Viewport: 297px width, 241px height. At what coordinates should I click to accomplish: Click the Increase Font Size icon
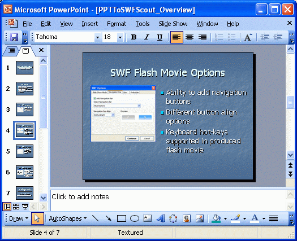(x=248, y=37)
